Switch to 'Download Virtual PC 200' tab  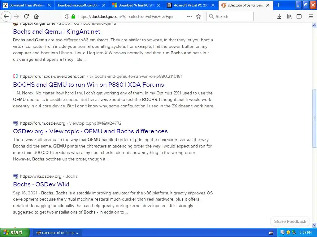pyautogui.click(x=137, y=5)
